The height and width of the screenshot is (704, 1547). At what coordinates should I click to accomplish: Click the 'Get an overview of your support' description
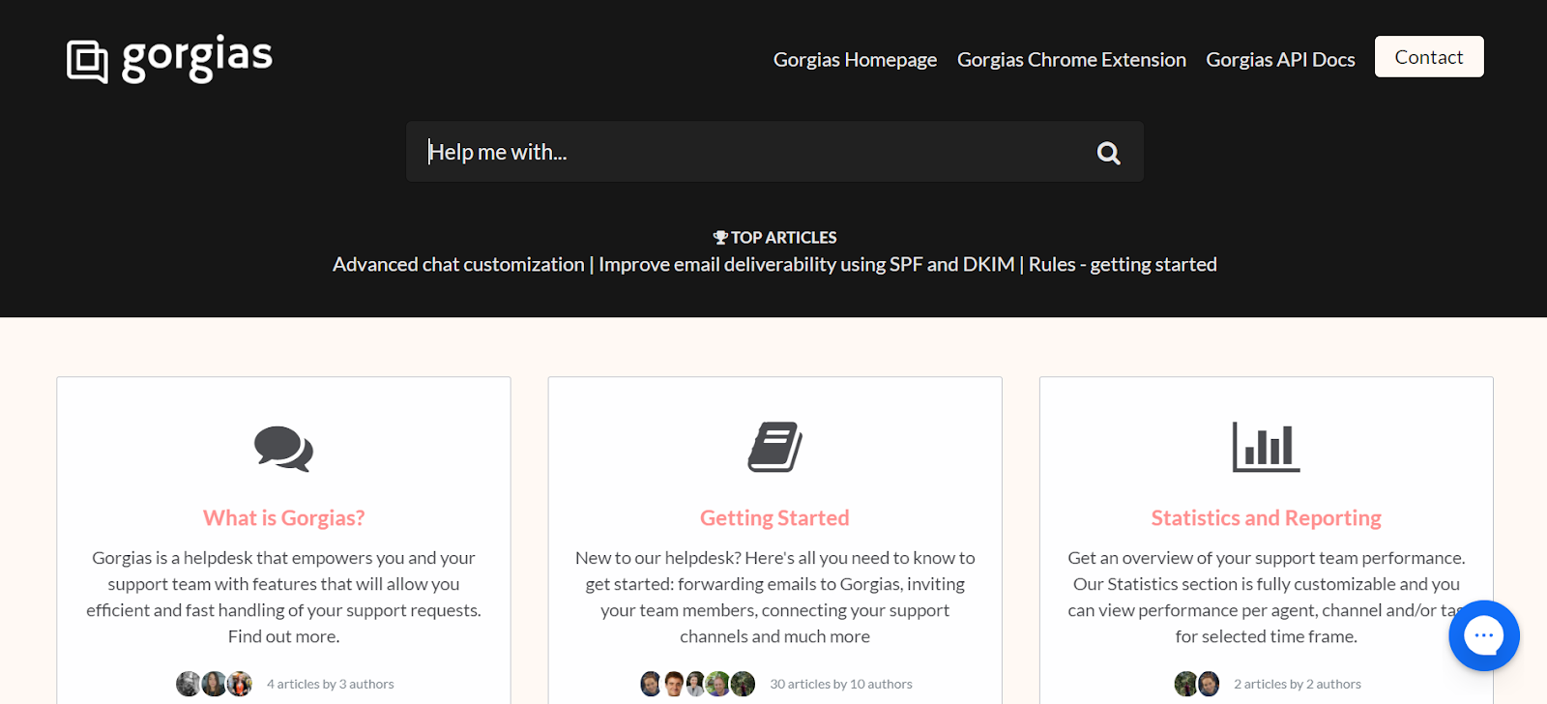coord(1266,597)
